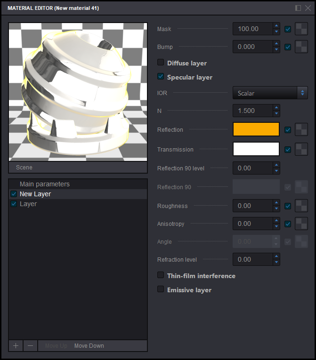Toggle Roughness texture enable checkbox

(x=288, y=206)
